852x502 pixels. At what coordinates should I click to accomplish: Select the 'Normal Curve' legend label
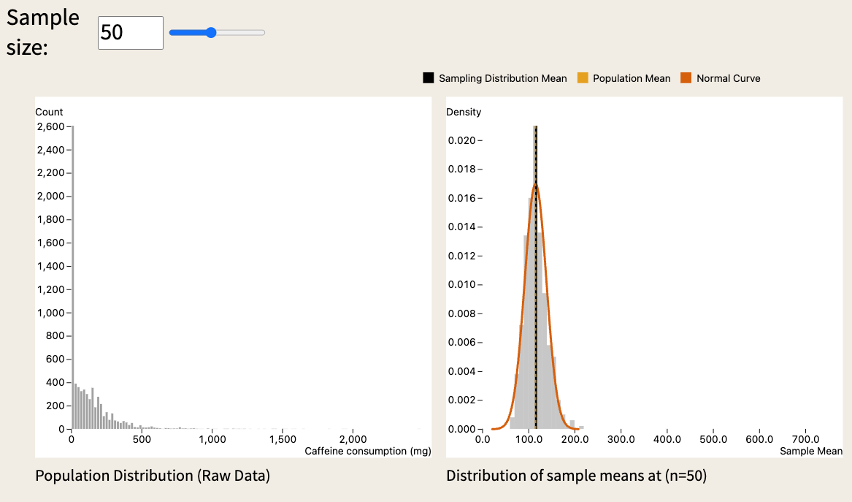[728, 78]
